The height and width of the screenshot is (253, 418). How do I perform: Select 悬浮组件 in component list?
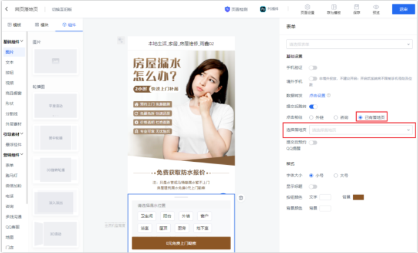pos(14,144)
